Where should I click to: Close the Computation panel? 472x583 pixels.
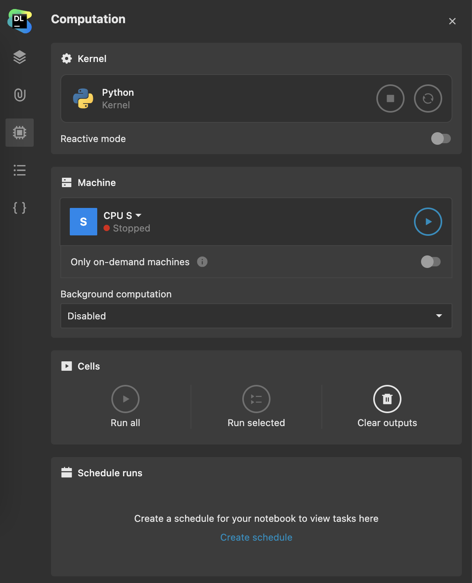click(452, 21)
